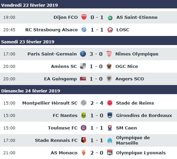The image size is (177, 159).
Task: Click the FC Nantes yellow crest
Action: [x=84, y=115]
